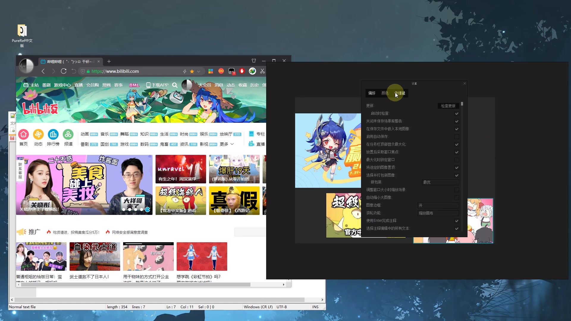The width and height of the screenshot is (571, 321).
Task: Open the 新包装 dropdown showing 最优
Action: tap(440, 182)
